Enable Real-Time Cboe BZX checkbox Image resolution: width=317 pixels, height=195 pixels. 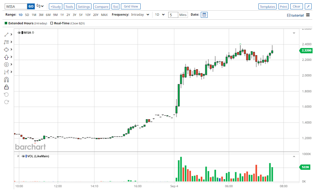pos(52,23)
